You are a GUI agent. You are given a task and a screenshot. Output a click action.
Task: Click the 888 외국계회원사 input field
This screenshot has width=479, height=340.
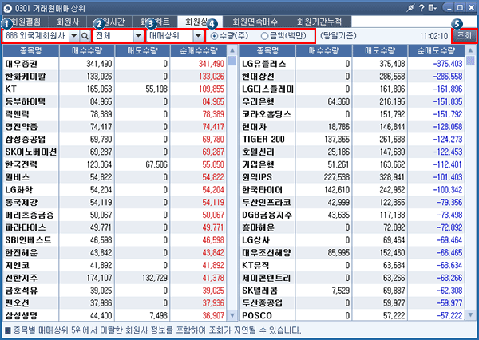[x=36, y=36]
